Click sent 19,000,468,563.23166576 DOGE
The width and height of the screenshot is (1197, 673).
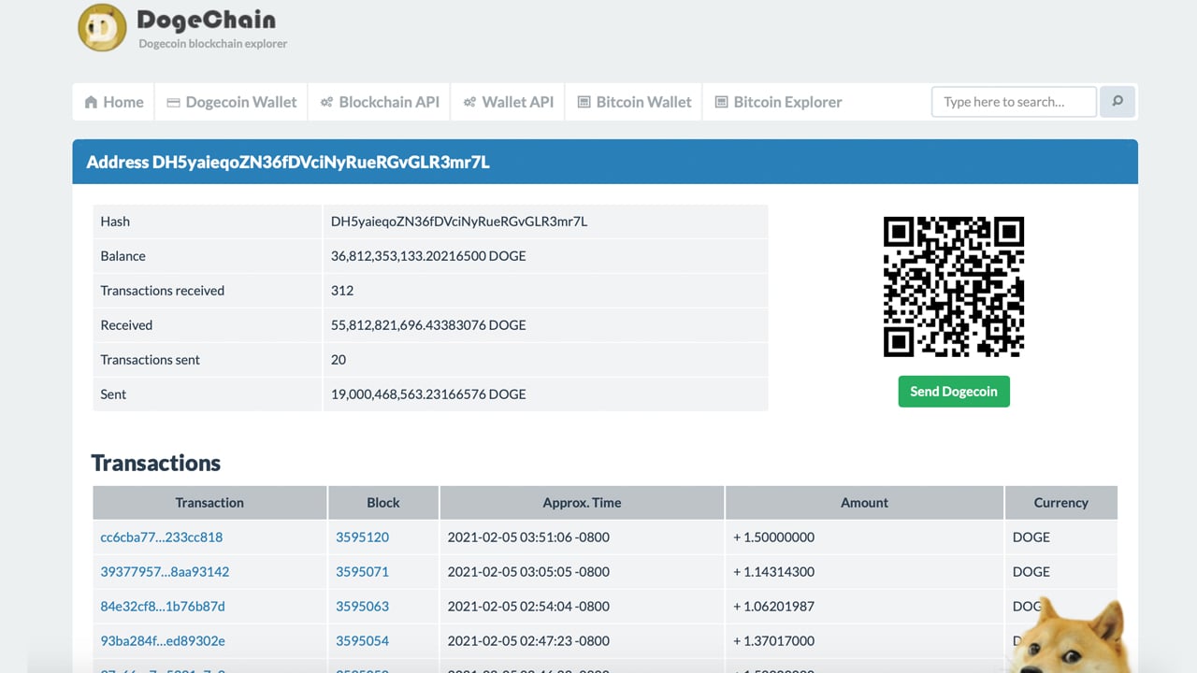[x=428, y=394]
